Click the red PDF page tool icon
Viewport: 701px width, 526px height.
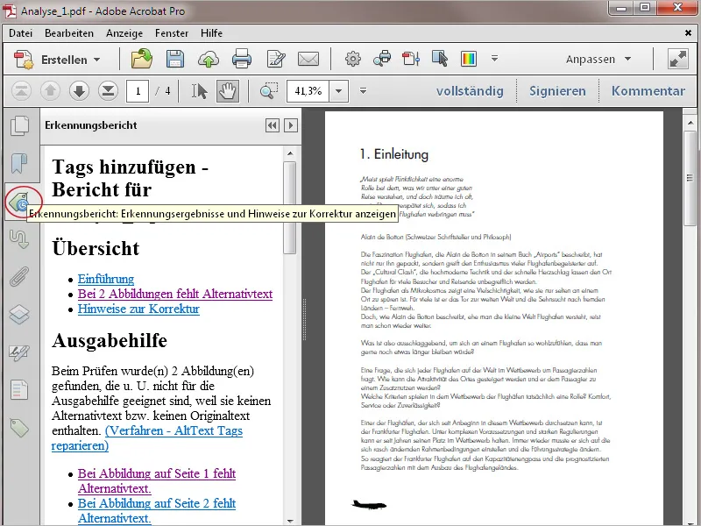411,59
